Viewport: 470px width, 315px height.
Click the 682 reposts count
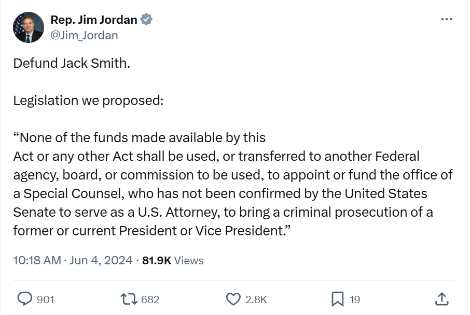(x=150, y=299)
